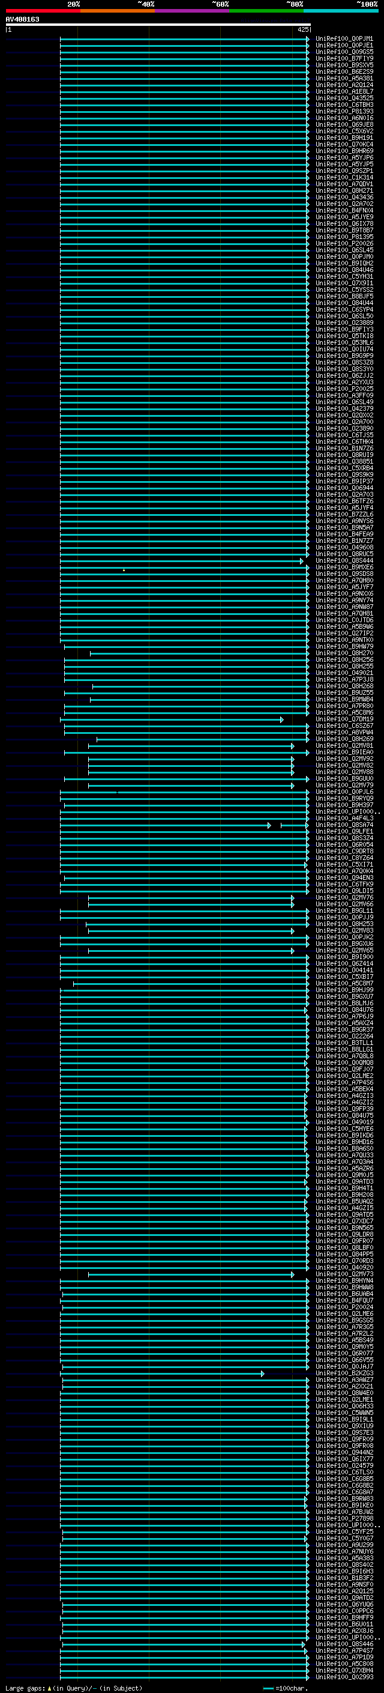
Task: Click the UniRef100_Q70KC4 hit name
Action: click(344, 144)
